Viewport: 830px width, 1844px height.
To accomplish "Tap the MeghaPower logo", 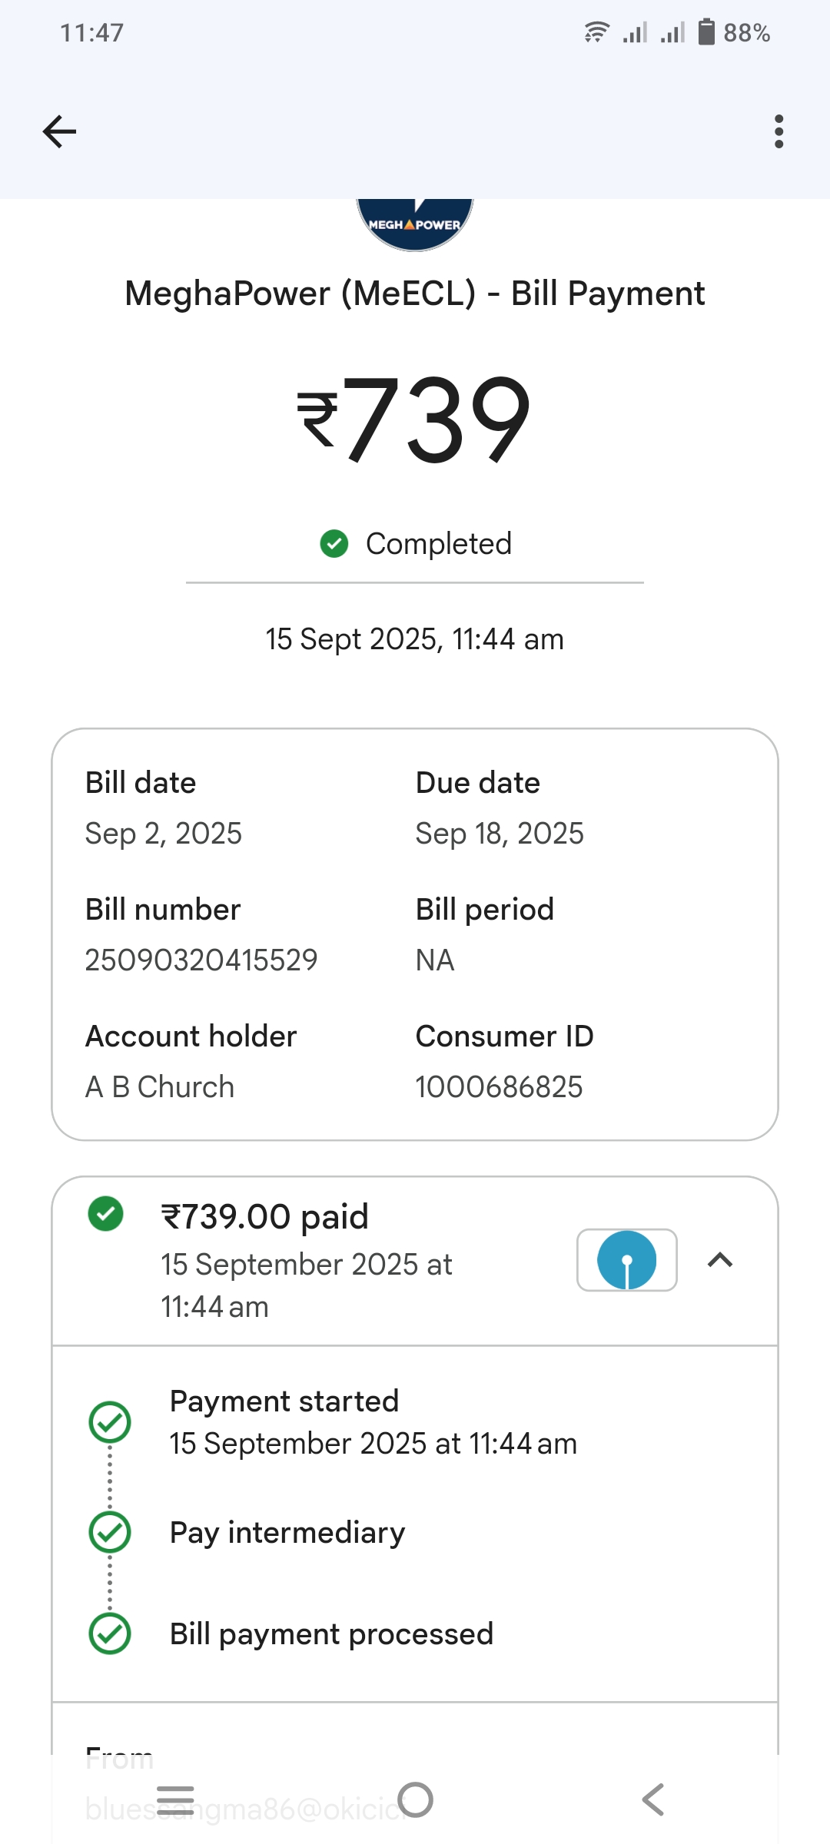I will click(415, 223).
